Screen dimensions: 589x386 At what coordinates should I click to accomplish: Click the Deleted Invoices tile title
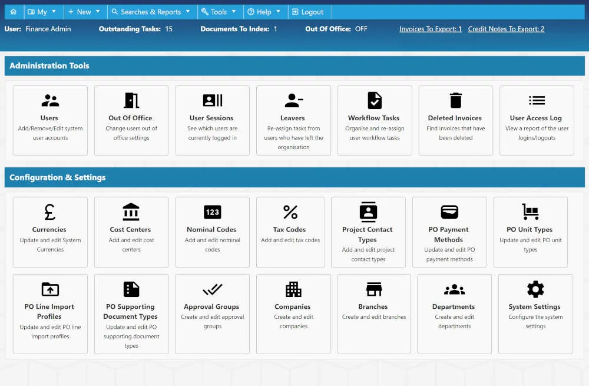(x=455, y=118)
